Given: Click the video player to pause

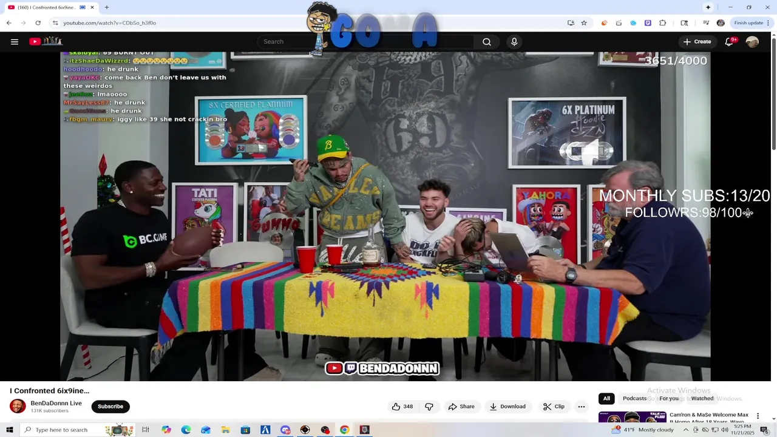Looking at the screenshot, I should coord(385,216).
